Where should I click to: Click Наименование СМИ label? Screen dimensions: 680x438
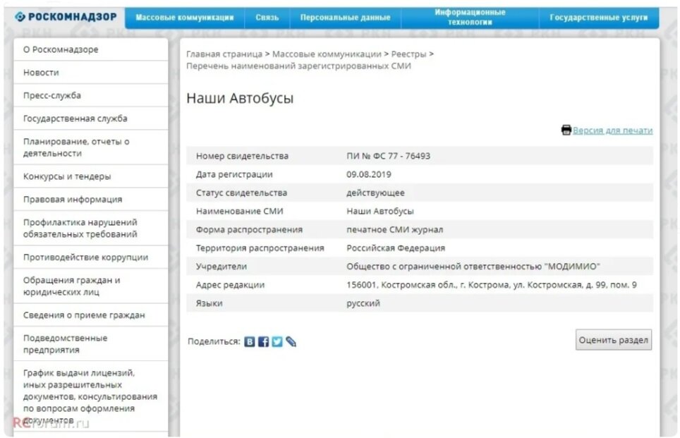pyautogui.click(x=239, y=211)
